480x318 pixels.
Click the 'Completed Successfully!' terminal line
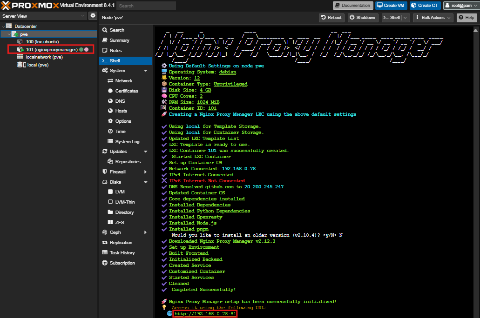203,290
